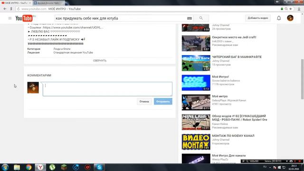Switch to Yandex Browser on the taskbar

click(40, 167)
